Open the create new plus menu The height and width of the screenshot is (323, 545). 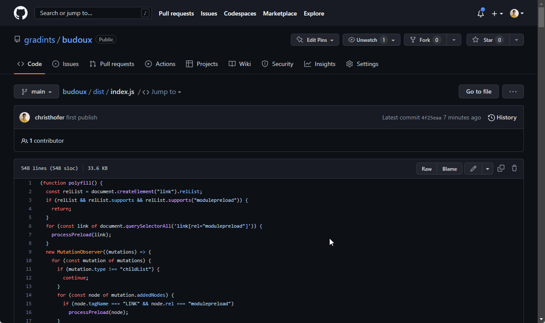click(497, 13)
